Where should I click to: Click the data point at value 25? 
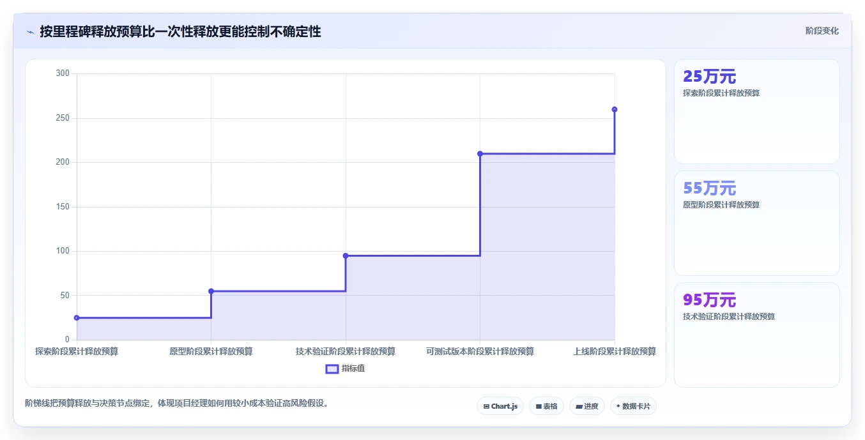coord(77,317)
